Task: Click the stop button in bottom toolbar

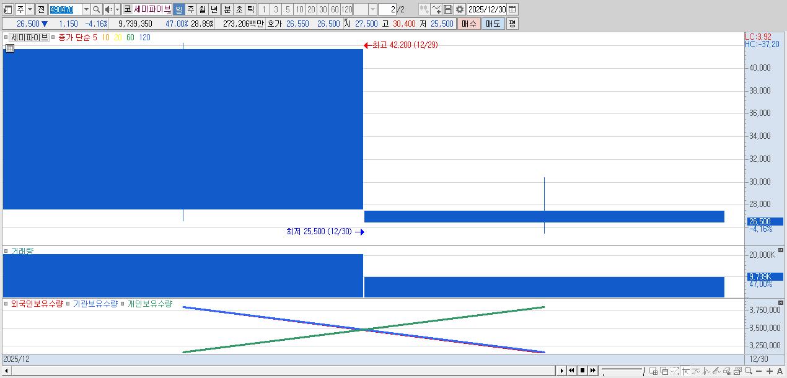Action: coord(583,371)
